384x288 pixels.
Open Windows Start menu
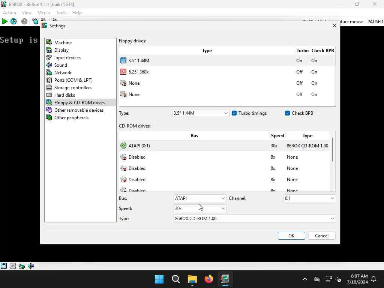(159, 279)
